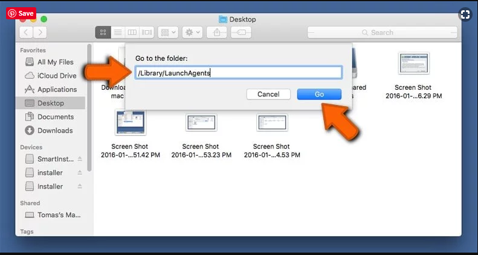
Task: Go back with the left chevron button
Action: (x=26, y=32)
